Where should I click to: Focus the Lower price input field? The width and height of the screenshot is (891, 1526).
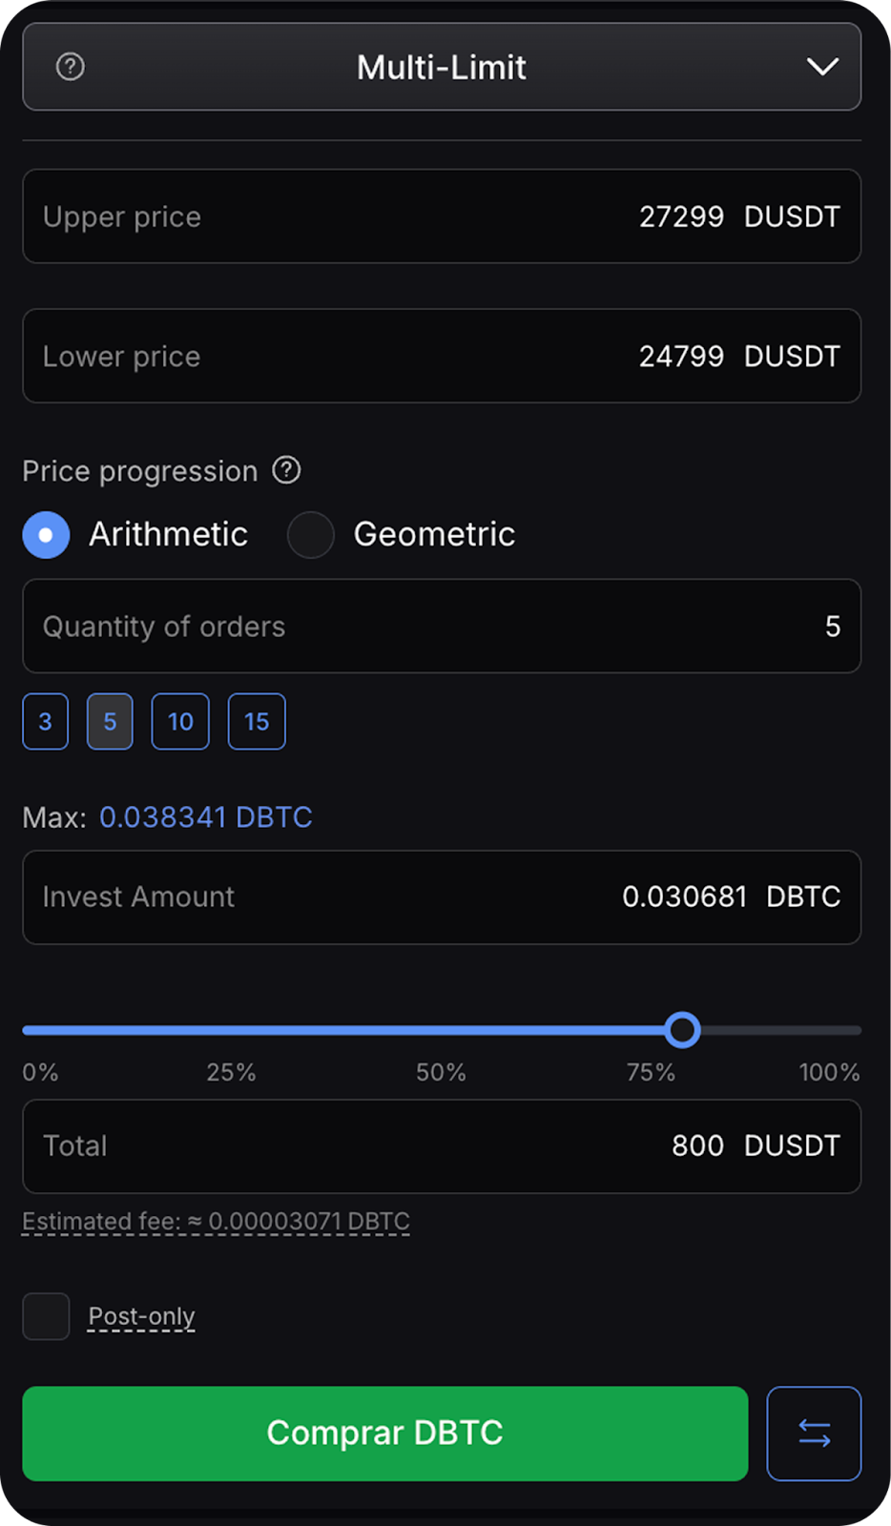point(442,356)
